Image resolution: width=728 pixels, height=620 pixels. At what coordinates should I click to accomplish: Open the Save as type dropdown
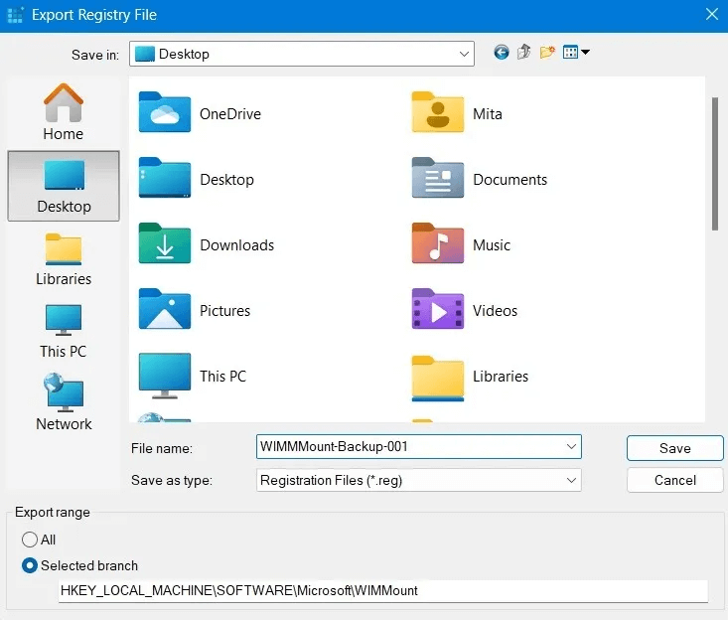571,480
